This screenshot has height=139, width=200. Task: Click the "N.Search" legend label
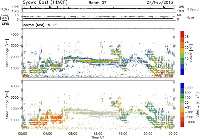coord(193,9)
